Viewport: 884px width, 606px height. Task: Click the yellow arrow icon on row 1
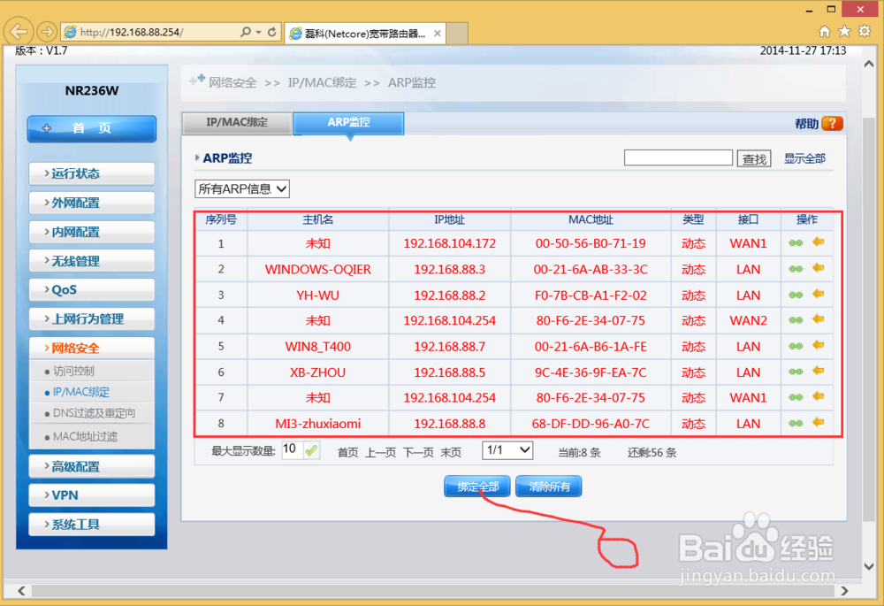(819, 242)
